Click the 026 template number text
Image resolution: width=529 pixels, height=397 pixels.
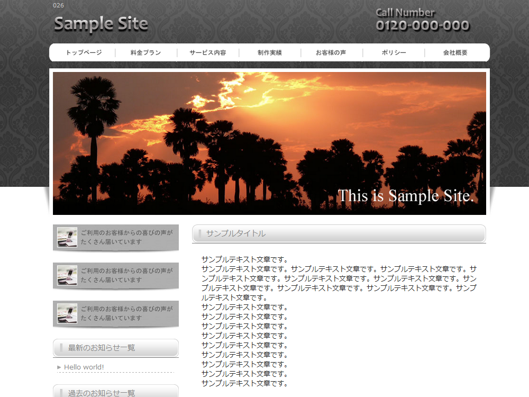point(58,5)
